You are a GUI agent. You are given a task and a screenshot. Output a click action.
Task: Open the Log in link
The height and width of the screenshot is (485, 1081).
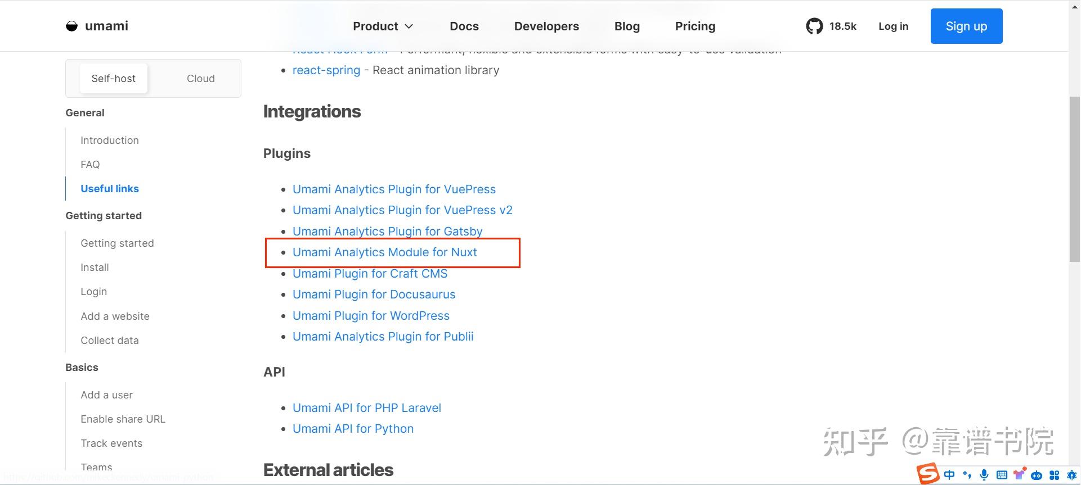click(893, 26)
